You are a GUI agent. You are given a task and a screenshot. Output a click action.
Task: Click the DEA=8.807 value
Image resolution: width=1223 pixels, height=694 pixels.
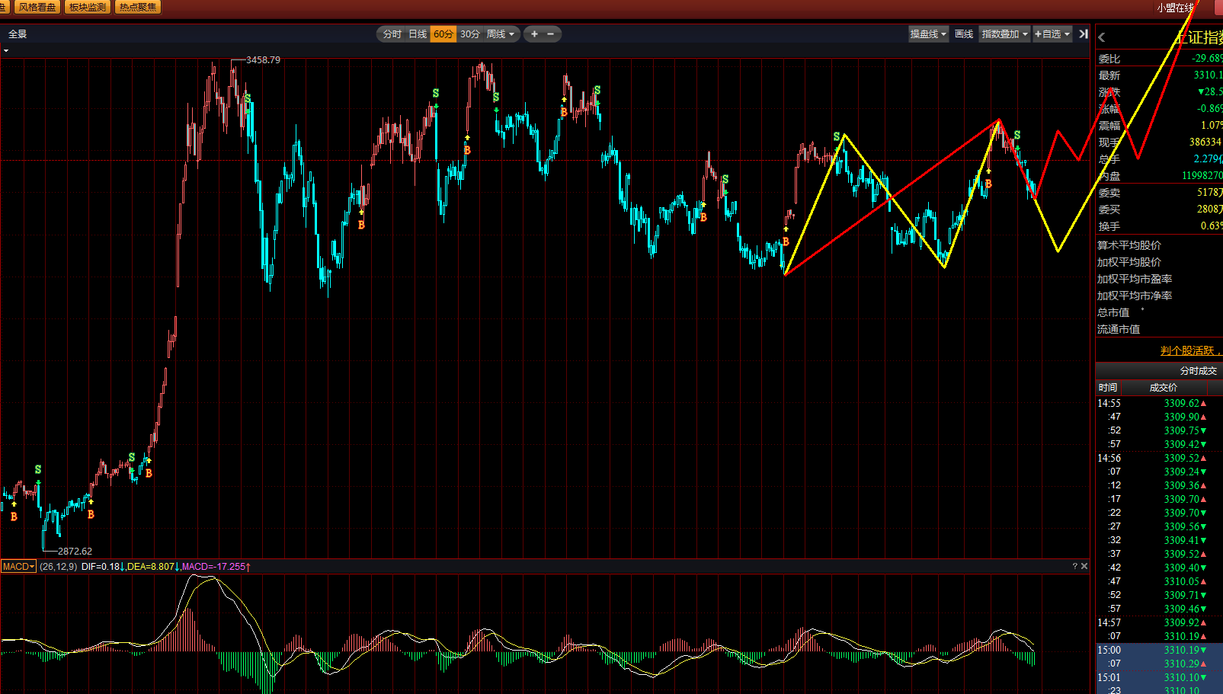point(151,566)
